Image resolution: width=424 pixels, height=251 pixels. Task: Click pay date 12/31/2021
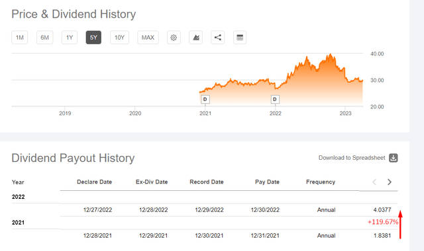coord(265,236)
